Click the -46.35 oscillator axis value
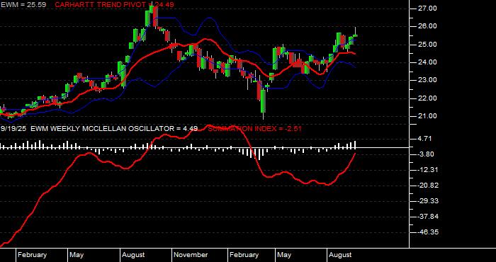Image resolution: width=496 pixels, height=262 pixels. coord(428,232)
